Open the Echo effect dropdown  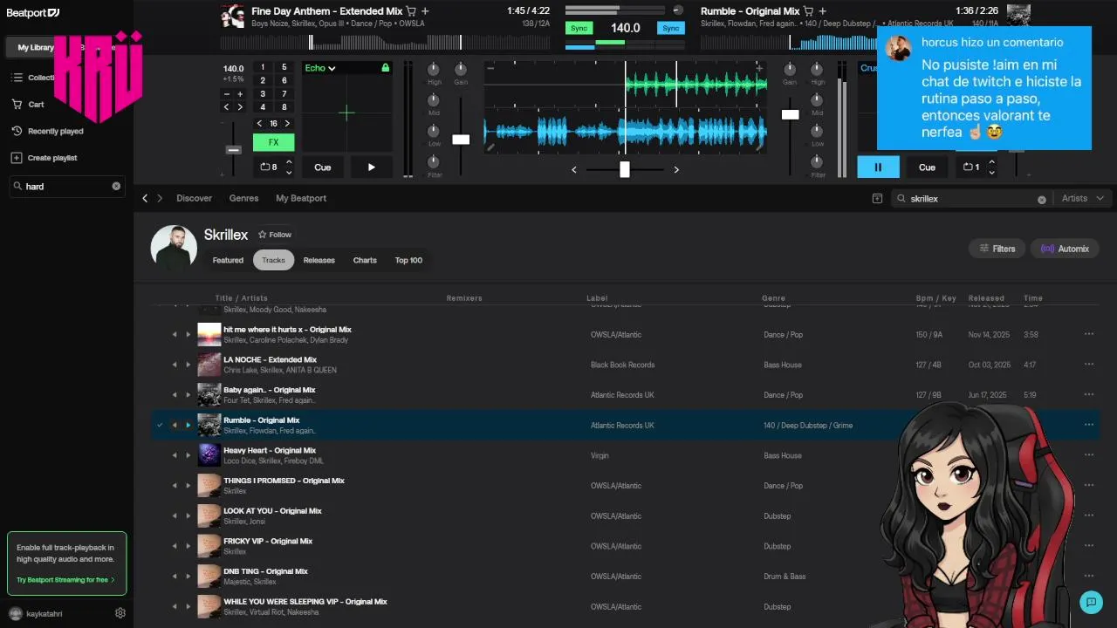[320, 67]
